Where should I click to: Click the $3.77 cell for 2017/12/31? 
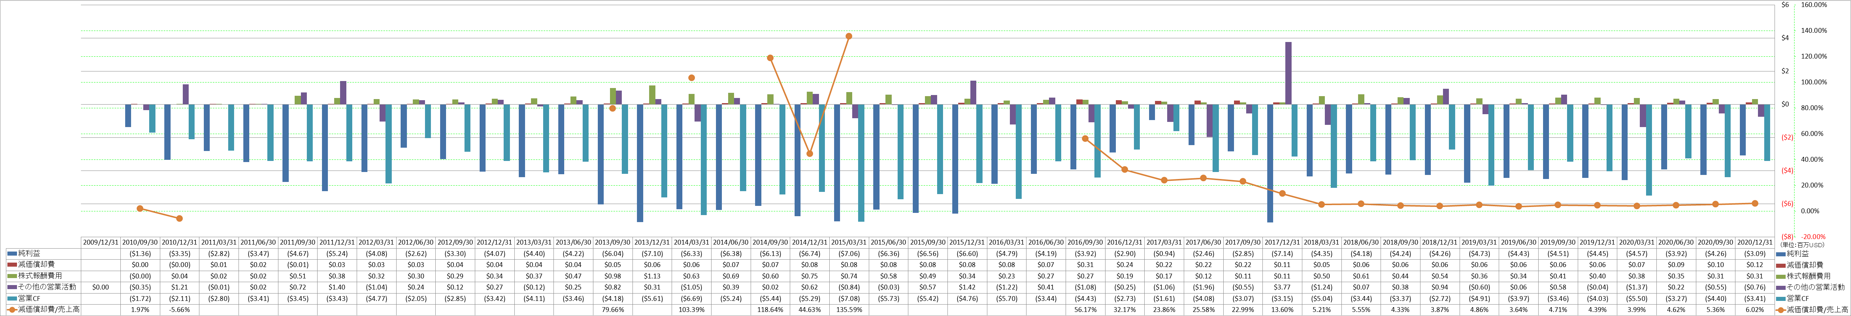[1282, 287]
